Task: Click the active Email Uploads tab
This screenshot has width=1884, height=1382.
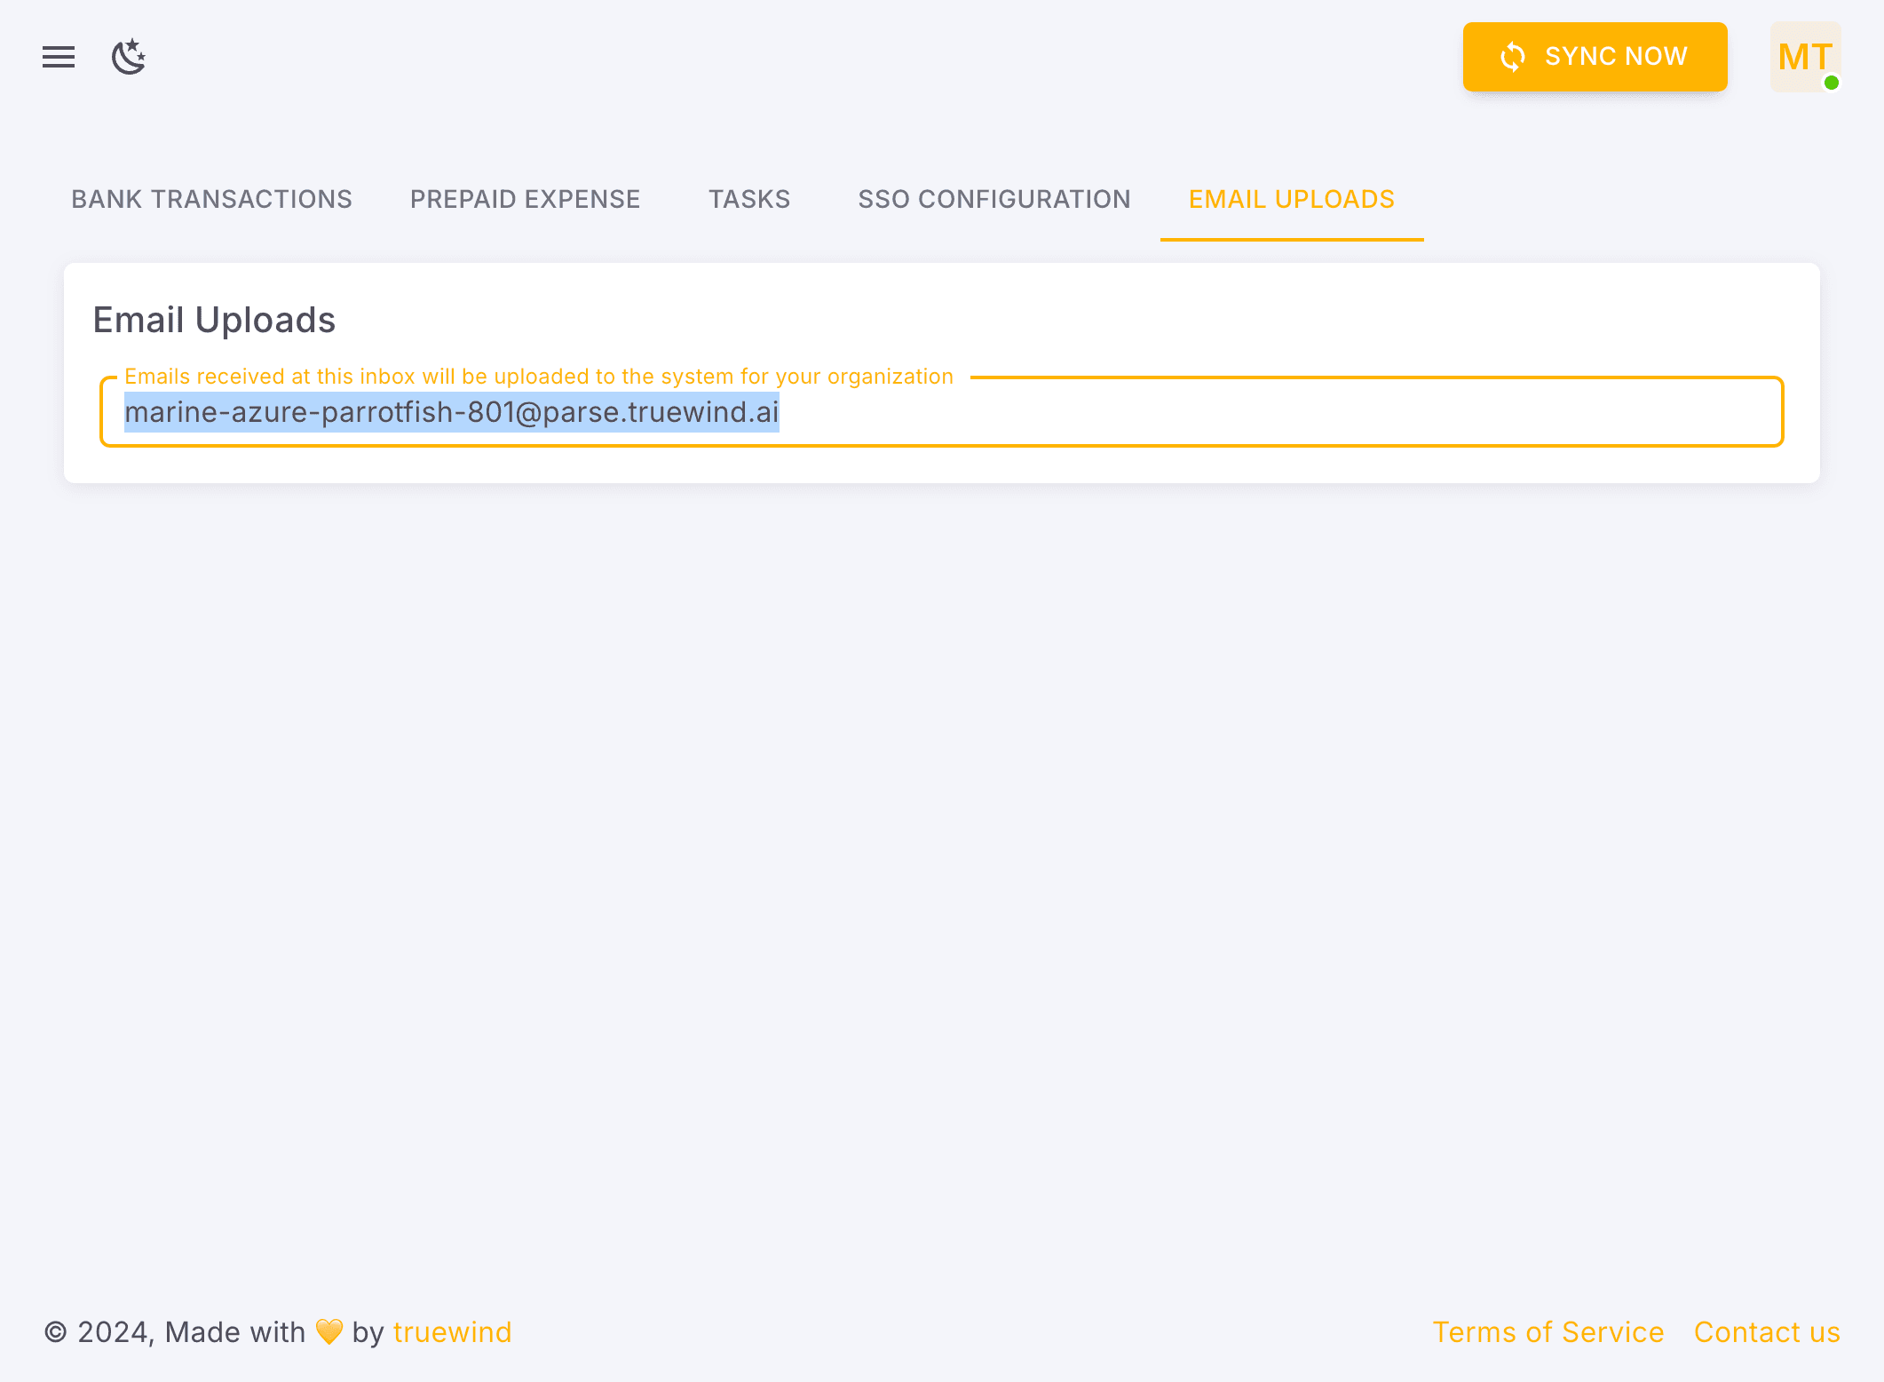Action: pyautogui.click(x=1292, y=199)
